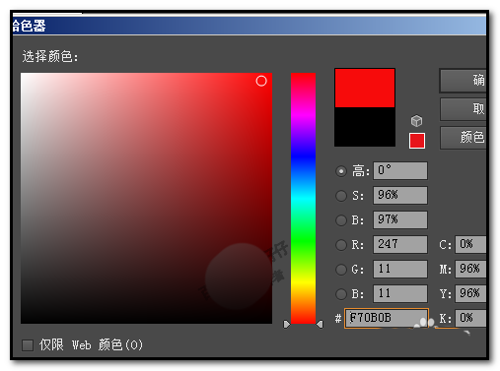This screenshot has height=371, width=500.
Task: Focus the hue field showing 0°
Action: click(400, 170)
